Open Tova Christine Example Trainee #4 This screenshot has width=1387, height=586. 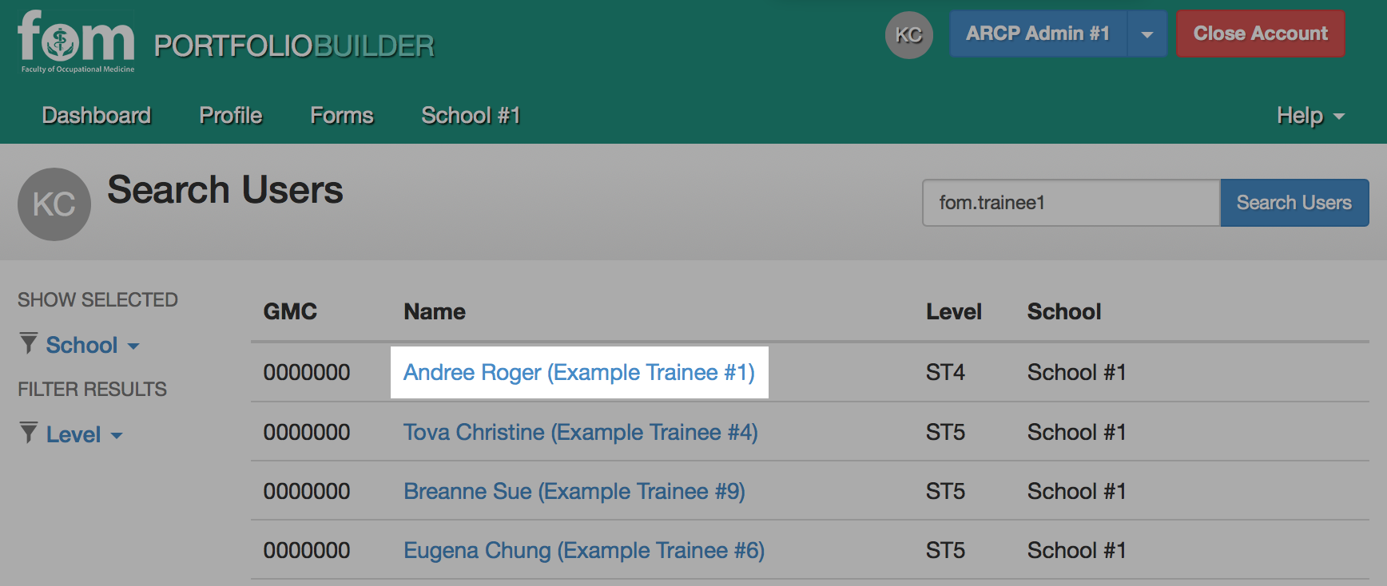(x=581, y=432)
